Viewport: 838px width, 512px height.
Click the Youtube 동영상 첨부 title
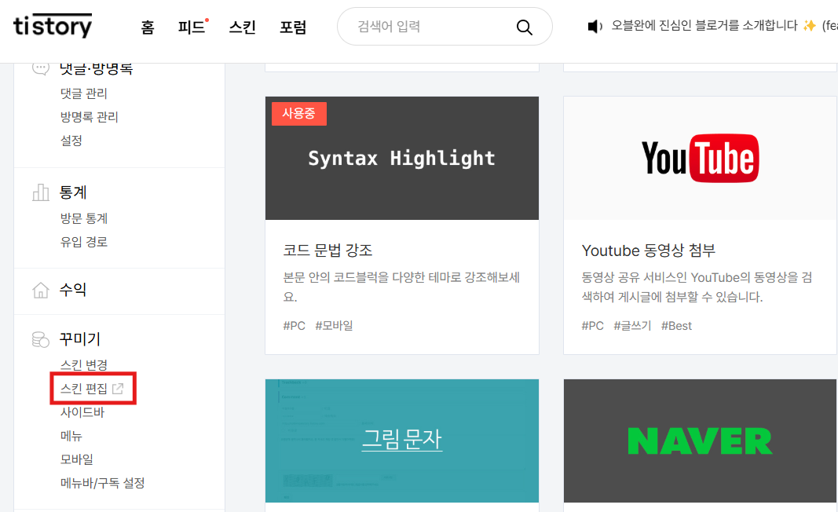(648, 251)
